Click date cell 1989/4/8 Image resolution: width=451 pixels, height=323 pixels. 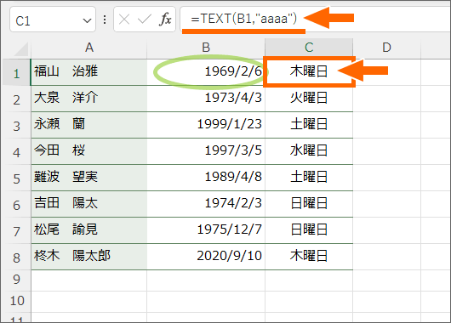[x=206, y=178]
